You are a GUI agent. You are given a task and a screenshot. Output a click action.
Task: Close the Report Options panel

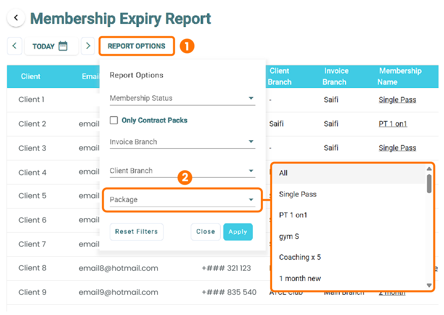point(206,232)
